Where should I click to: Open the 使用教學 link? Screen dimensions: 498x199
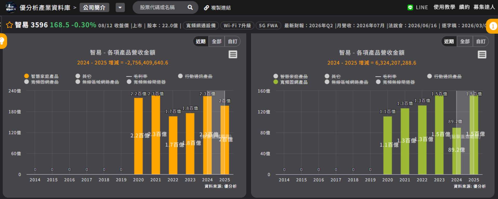coord(444,7)
